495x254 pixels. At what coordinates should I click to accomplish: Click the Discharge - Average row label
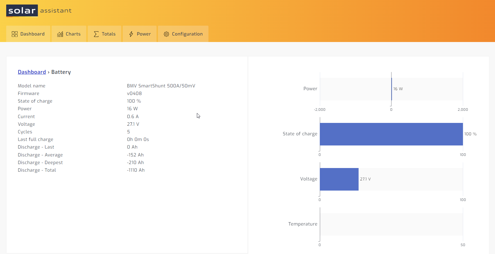coord(40,155)
